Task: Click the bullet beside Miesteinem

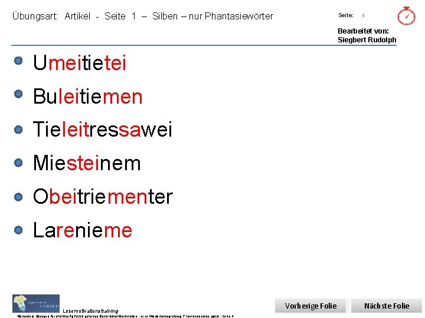Action: pos(18,163)
